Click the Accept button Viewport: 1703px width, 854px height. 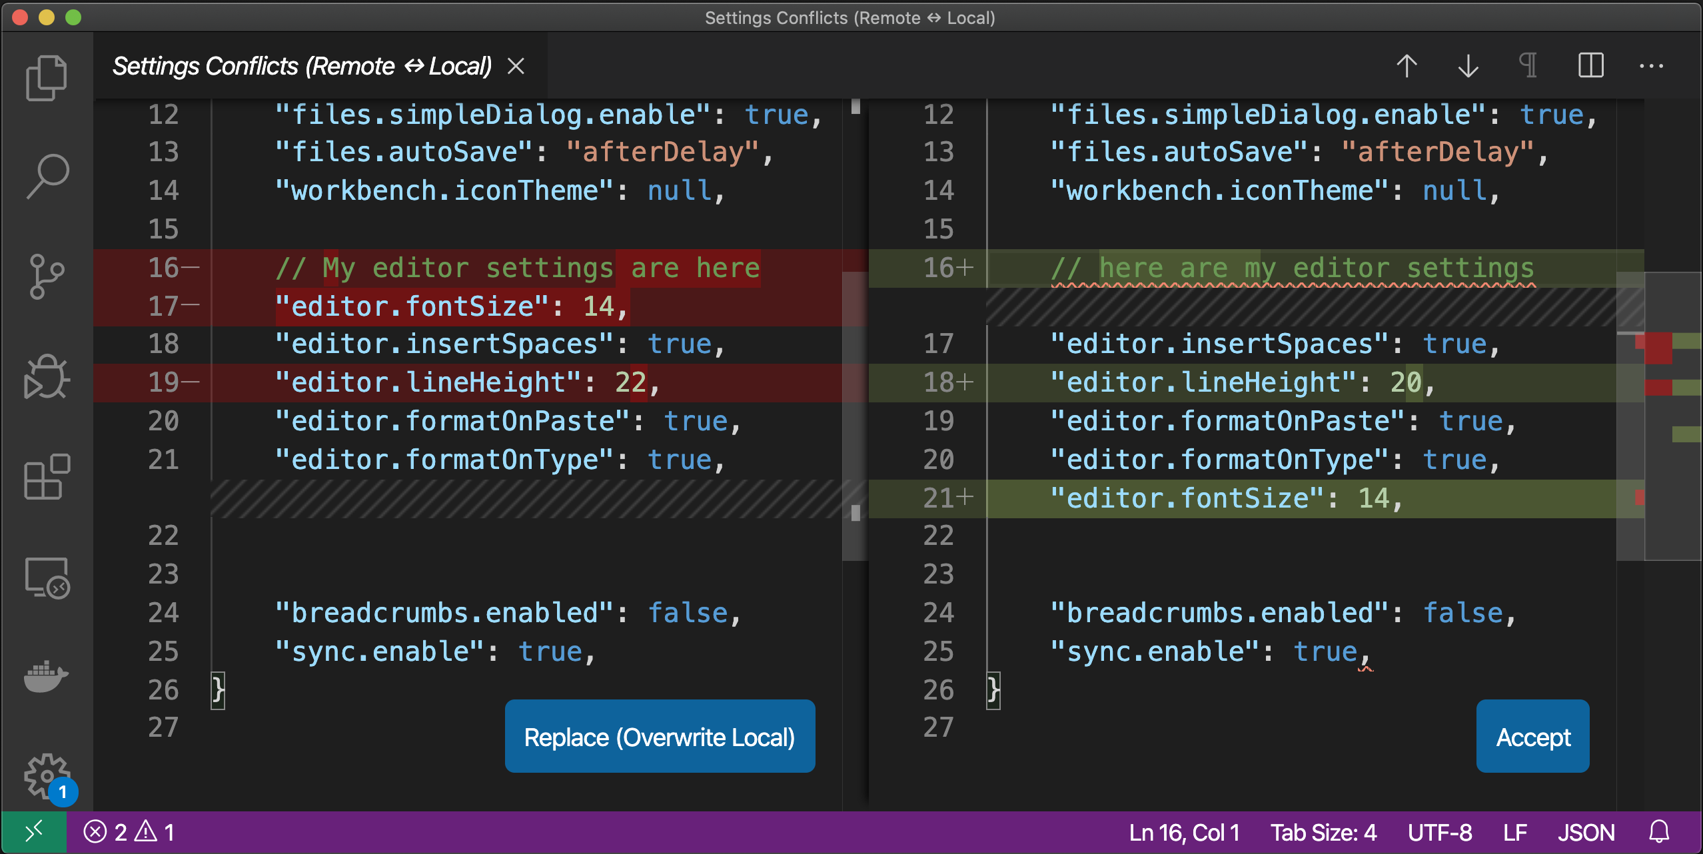tap(1532, 736)
